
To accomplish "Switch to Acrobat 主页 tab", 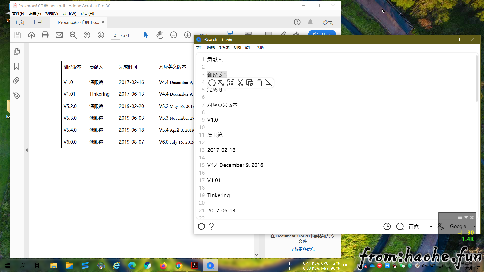I will [19, 22].
